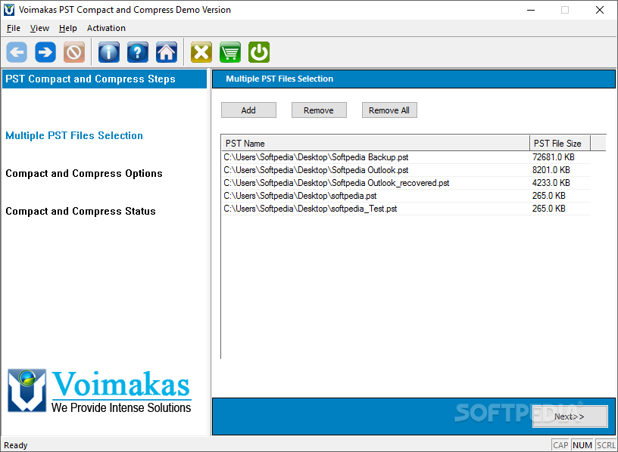Select Compact and Compress Options step
Viewport: 618px width, 452px height.
click(x=84, y=174)
